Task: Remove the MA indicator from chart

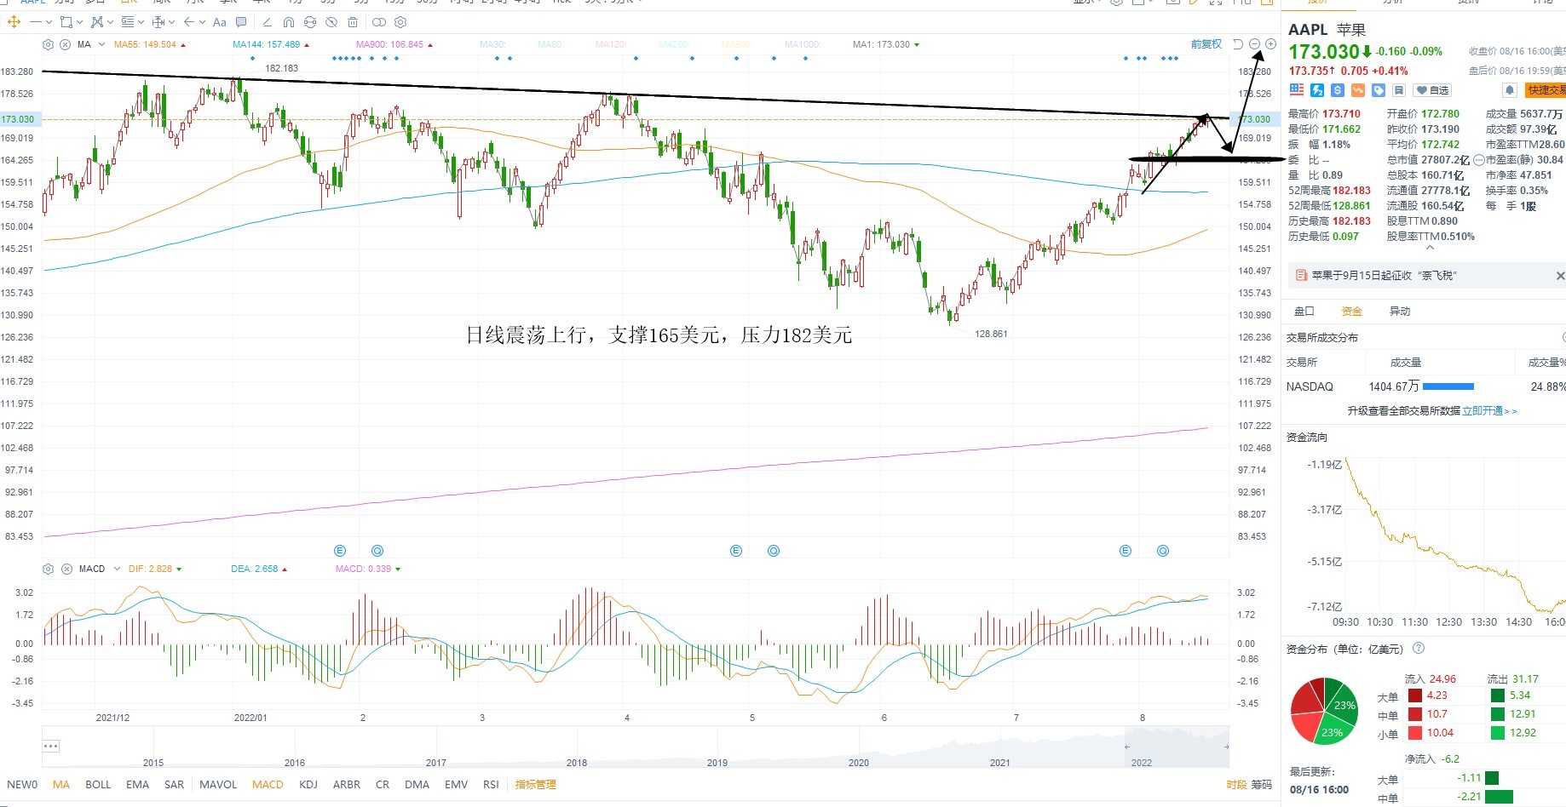Action: coord(65,44)
